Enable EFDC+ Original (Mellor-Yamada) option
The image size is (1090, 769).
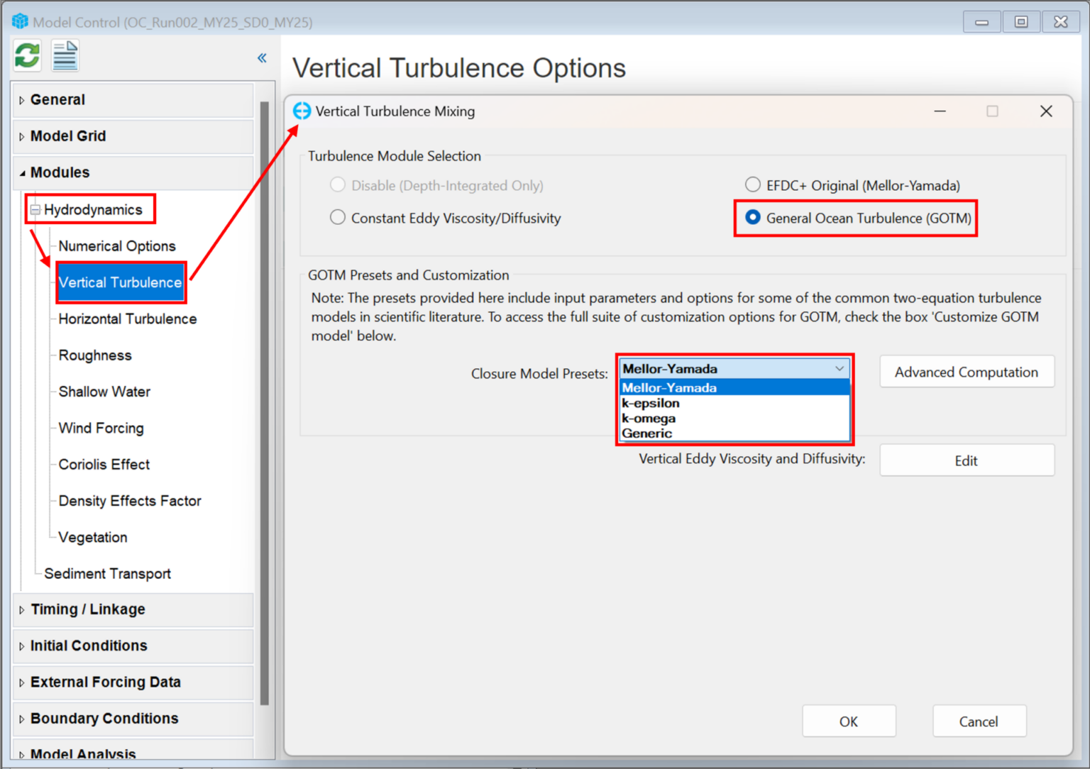(752, 184)
